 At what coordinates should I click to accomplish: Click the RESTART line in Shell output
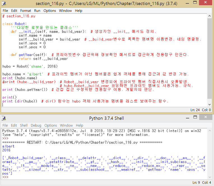(x=82, y=143)
